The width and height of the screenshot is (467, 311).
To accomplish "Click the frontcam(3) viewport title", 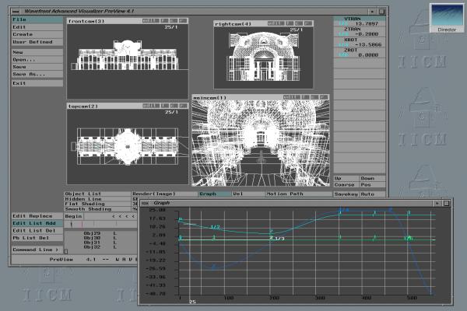I will point(86,21).
